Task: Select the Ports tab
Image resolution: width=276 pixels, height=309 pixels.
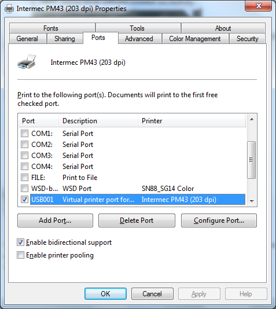Action: (101, 38)
